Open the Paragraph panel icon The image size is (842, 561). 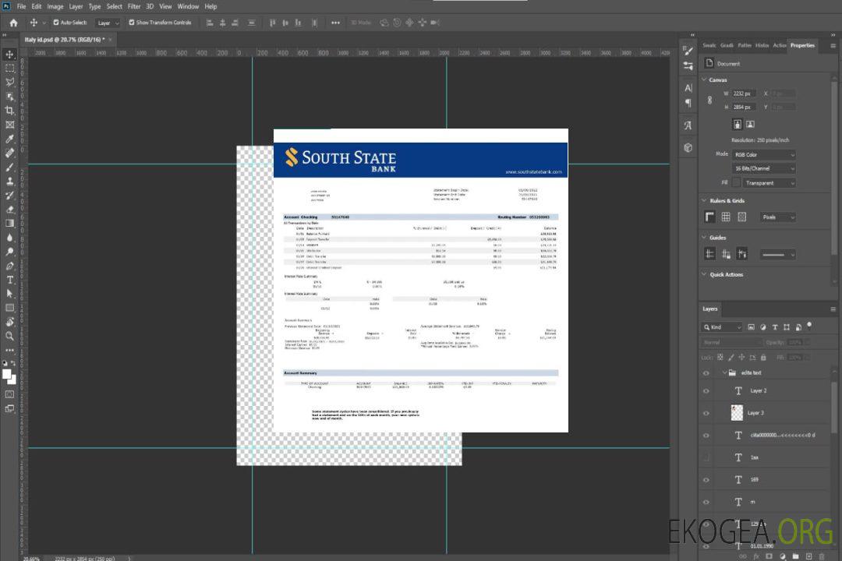pyautogui.click(x=688, y=103)
